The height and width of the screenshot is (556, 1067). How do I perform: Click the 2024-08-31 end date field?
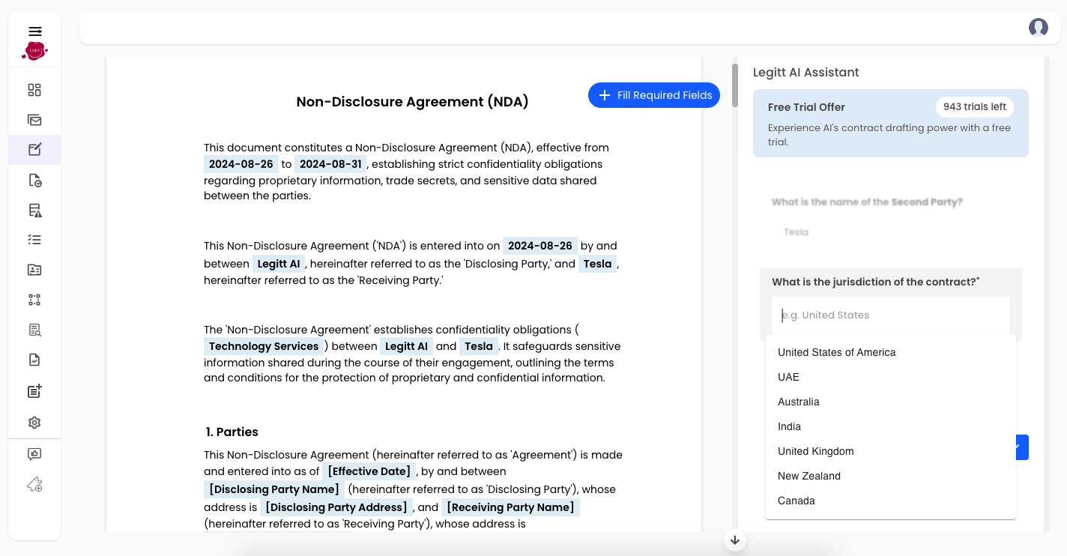click(x=330, y=164)
